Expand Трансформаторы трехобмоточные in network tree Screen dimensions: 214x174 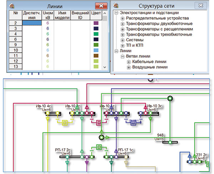[122, 35]
